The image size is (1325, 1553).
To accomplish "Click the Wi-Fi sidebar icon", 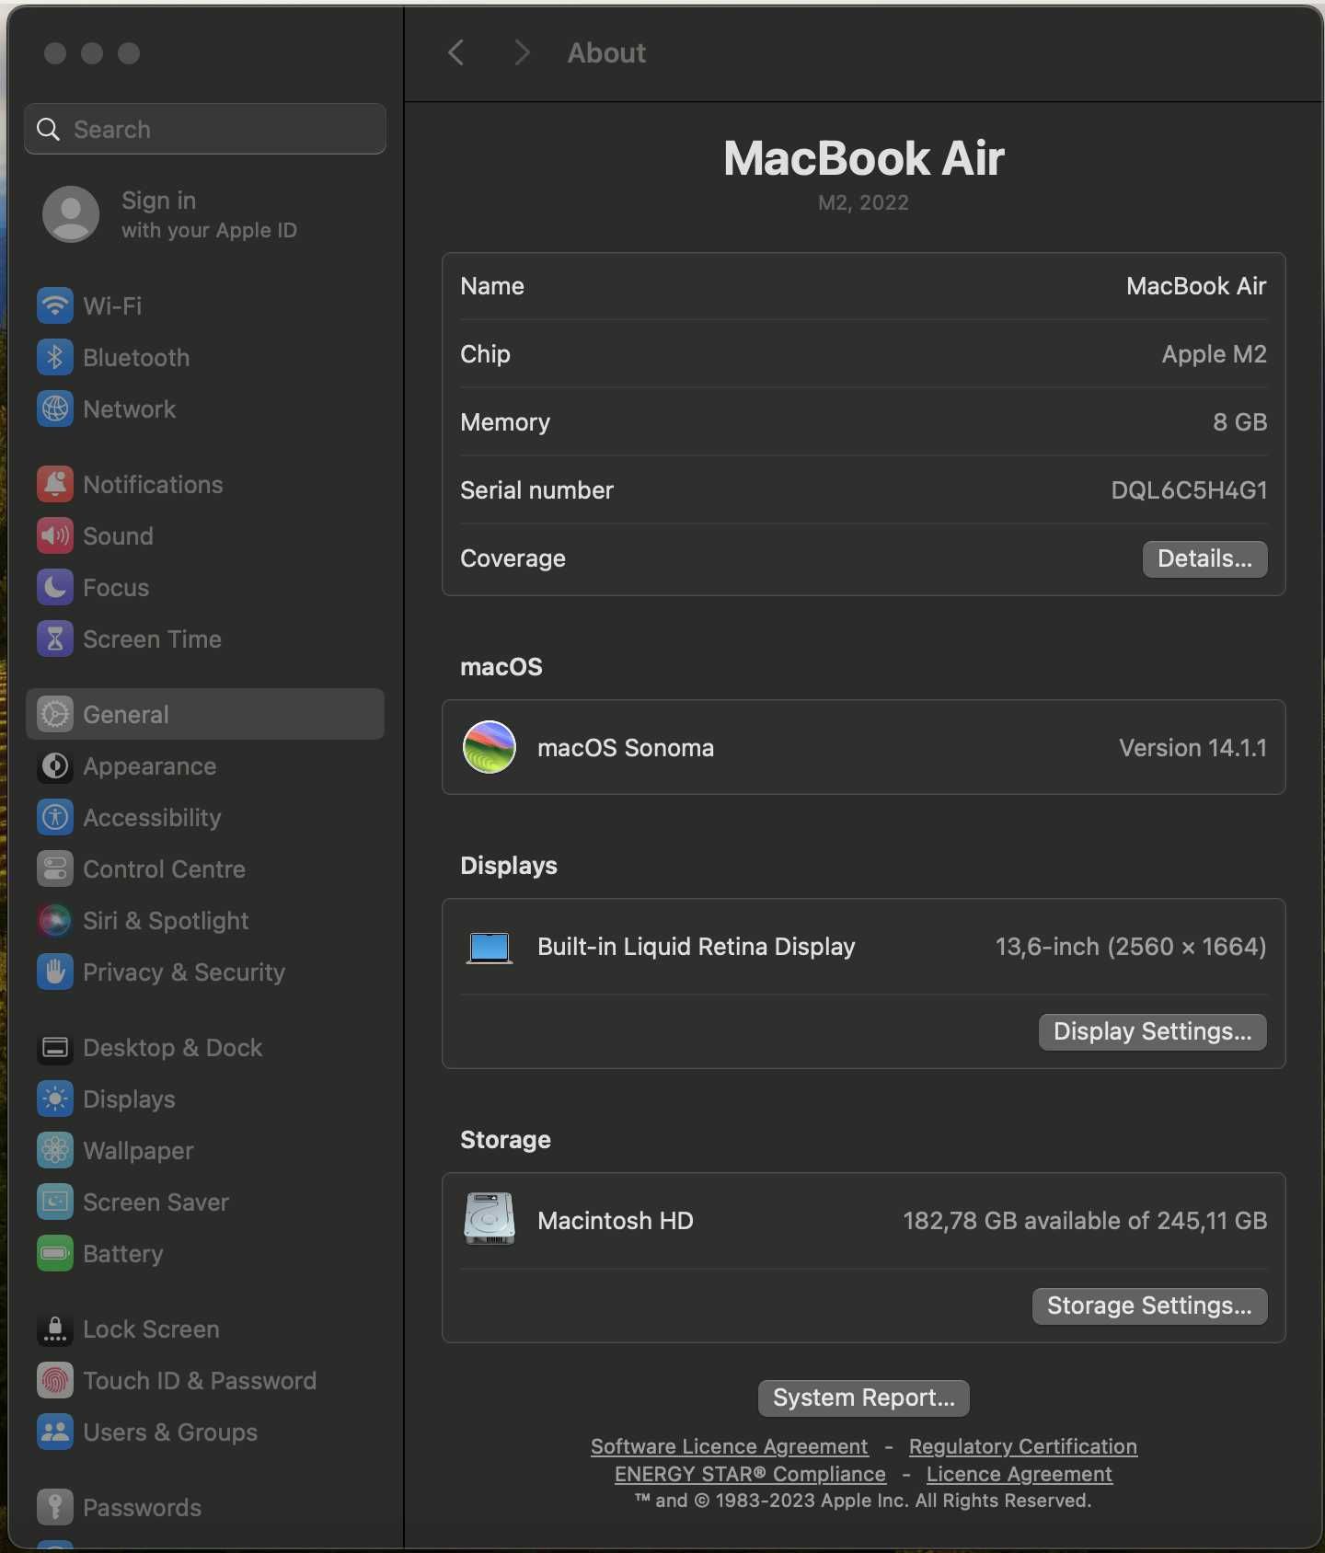I will click(x=55, y=305).
